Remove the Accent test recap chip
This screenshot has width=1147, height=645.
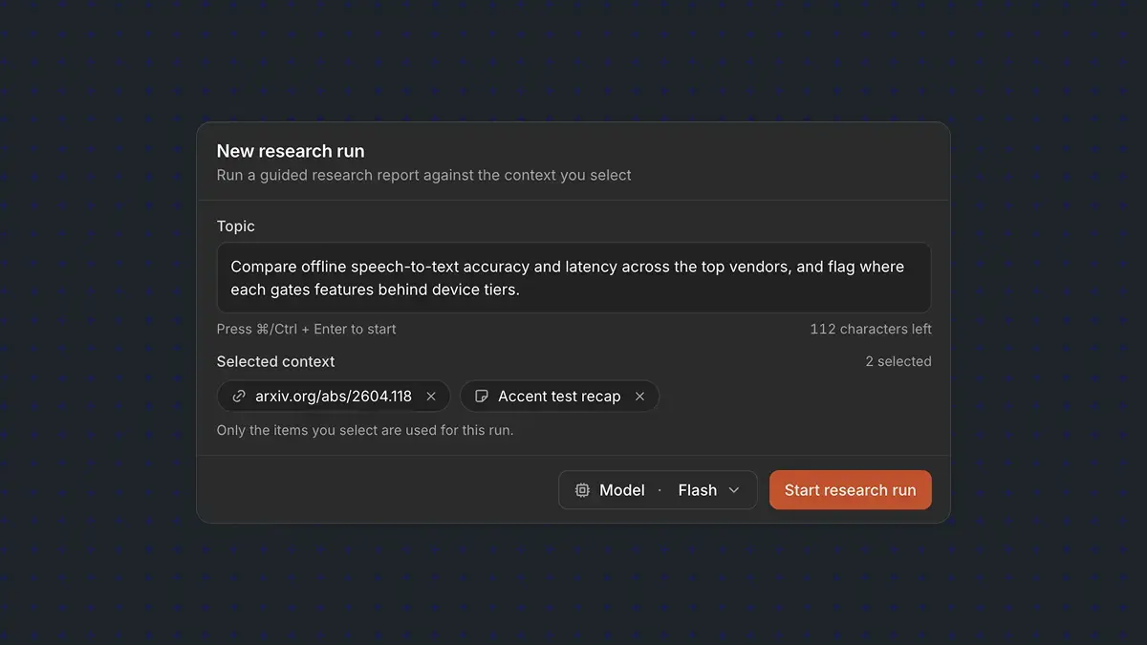639,397
